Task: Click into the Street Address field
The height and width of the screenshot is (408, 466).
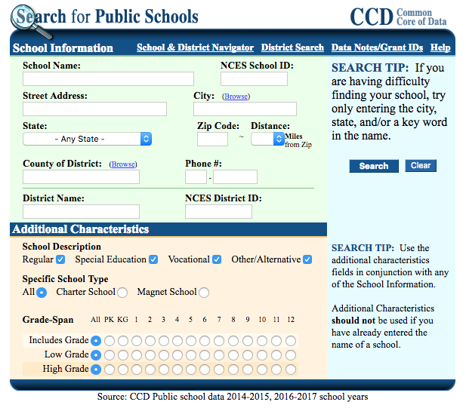Action: (95, 109)
